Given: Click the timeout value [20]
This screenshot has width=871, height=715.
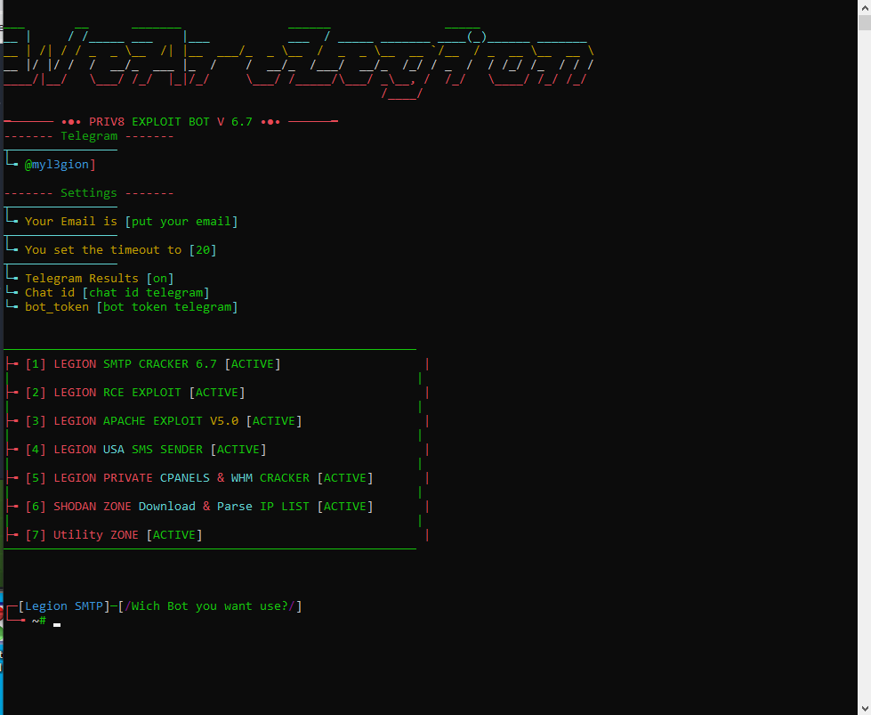Looking at the screenshot, I should [203, 250].
